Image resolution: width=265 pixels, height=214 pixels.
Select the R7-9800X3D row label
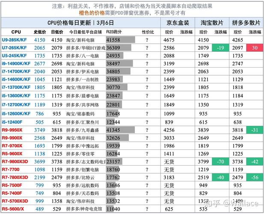pyautogui.click(x=15, y=162)
